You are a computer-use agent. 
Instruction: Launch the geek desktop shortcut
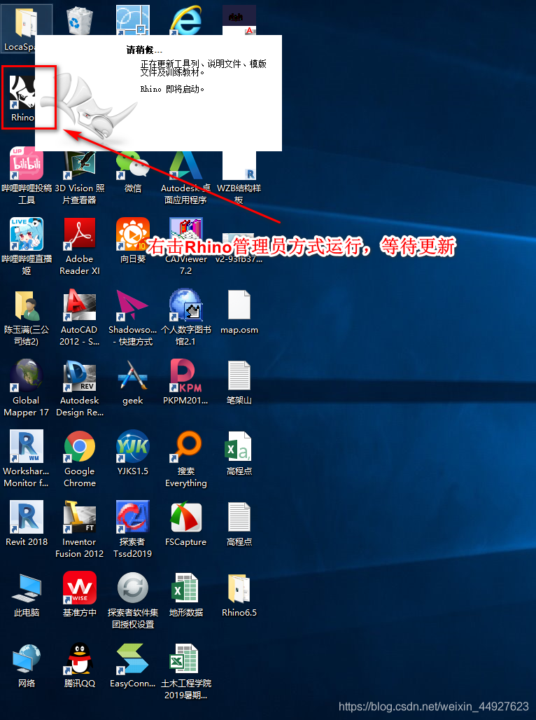coord(133,382)
